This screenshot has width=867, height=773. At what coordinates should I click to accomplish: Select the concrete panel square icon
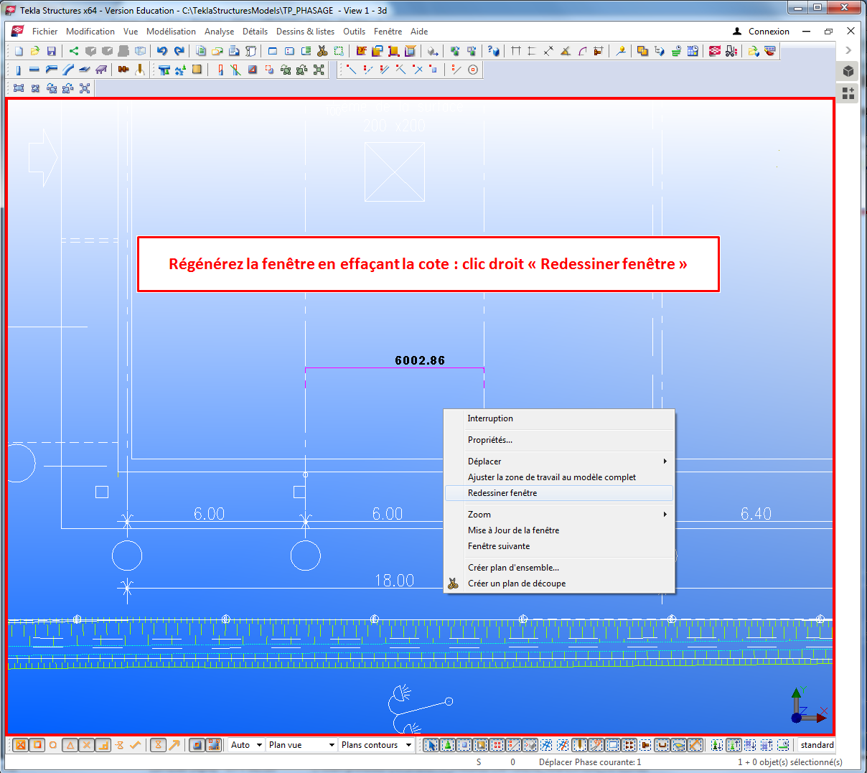coord(197,70)
